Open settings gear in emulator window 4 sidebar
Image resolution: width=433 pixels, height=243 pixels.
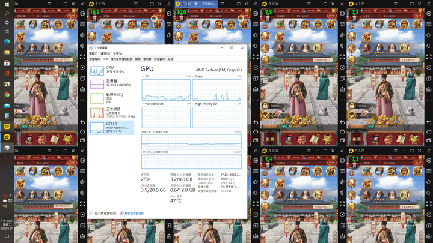429,13
